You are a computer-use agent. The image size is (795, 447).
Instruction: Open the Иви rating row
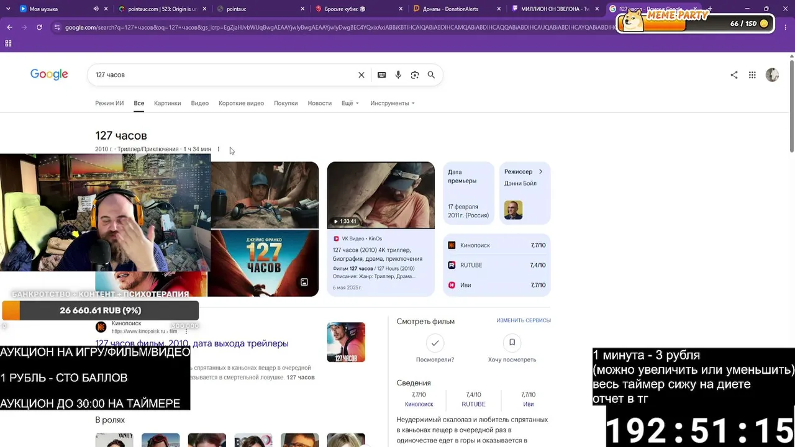[497, 285]
